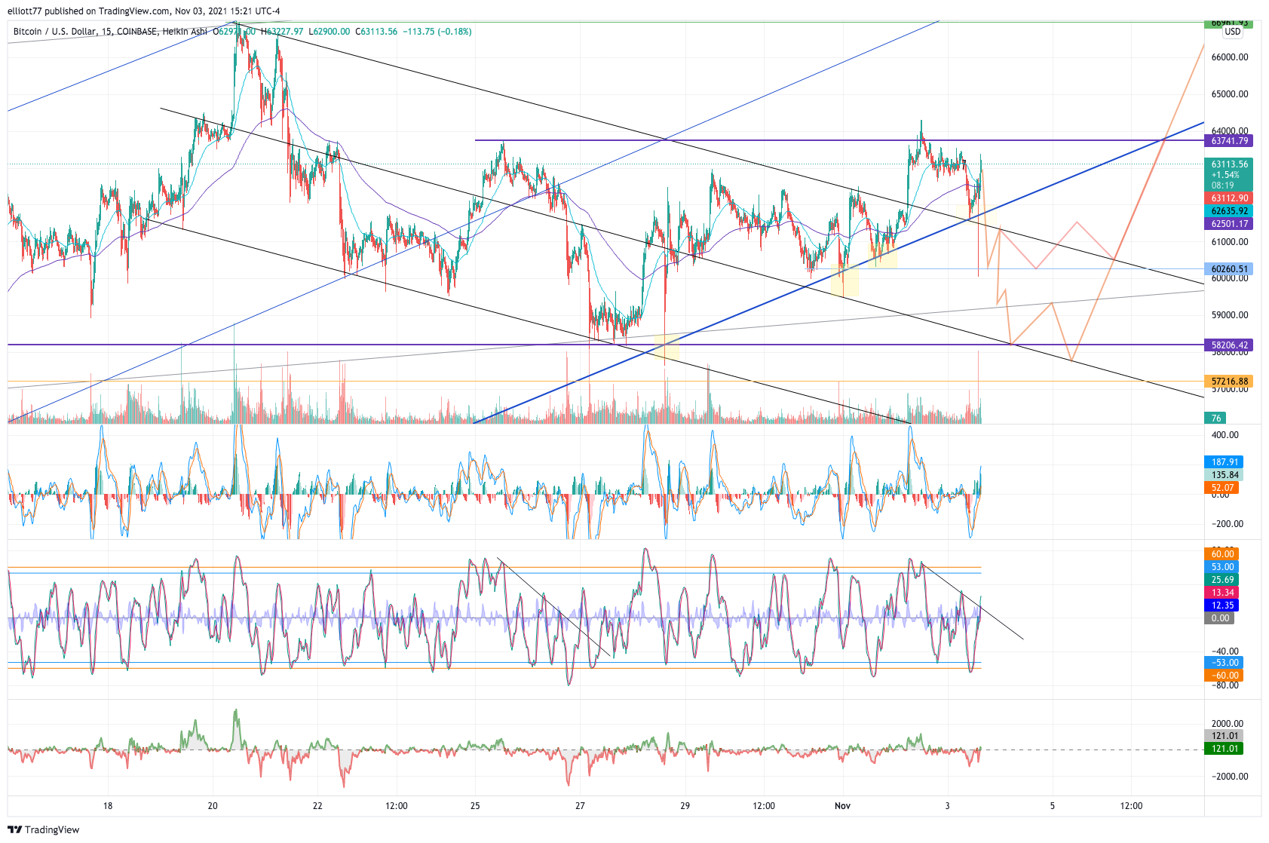Click the 66000.00 price axis tick
Viewport: 1269px width, 843px height.
click(x=1229, y=57)
